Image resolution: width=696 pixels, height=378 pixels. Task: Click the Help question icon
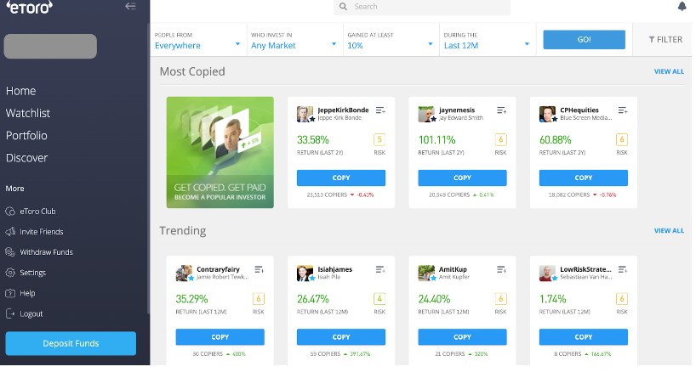10,293
